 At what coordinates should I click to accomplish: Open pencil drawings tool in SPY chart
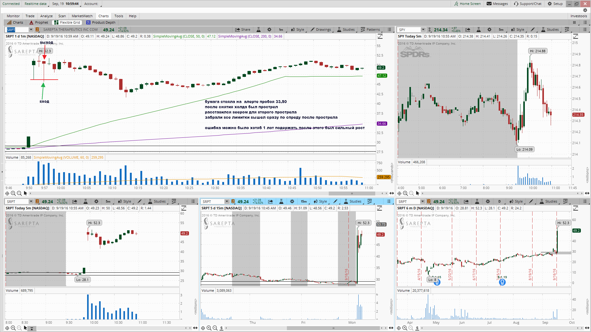click(533, 30)
